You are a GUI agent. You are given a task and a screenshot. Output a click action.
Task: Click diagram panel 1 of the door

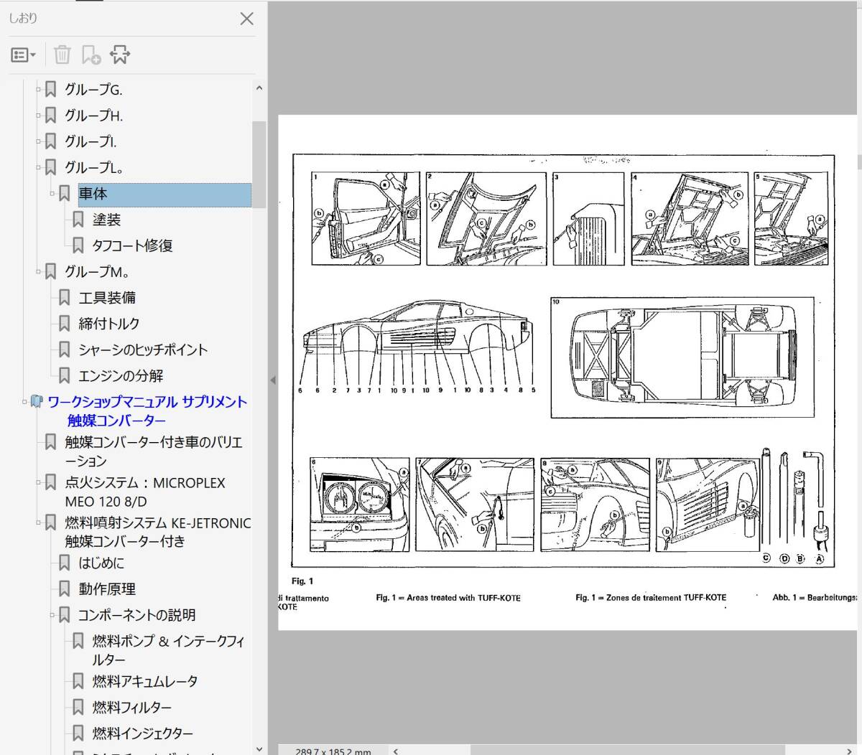[366, 218]
